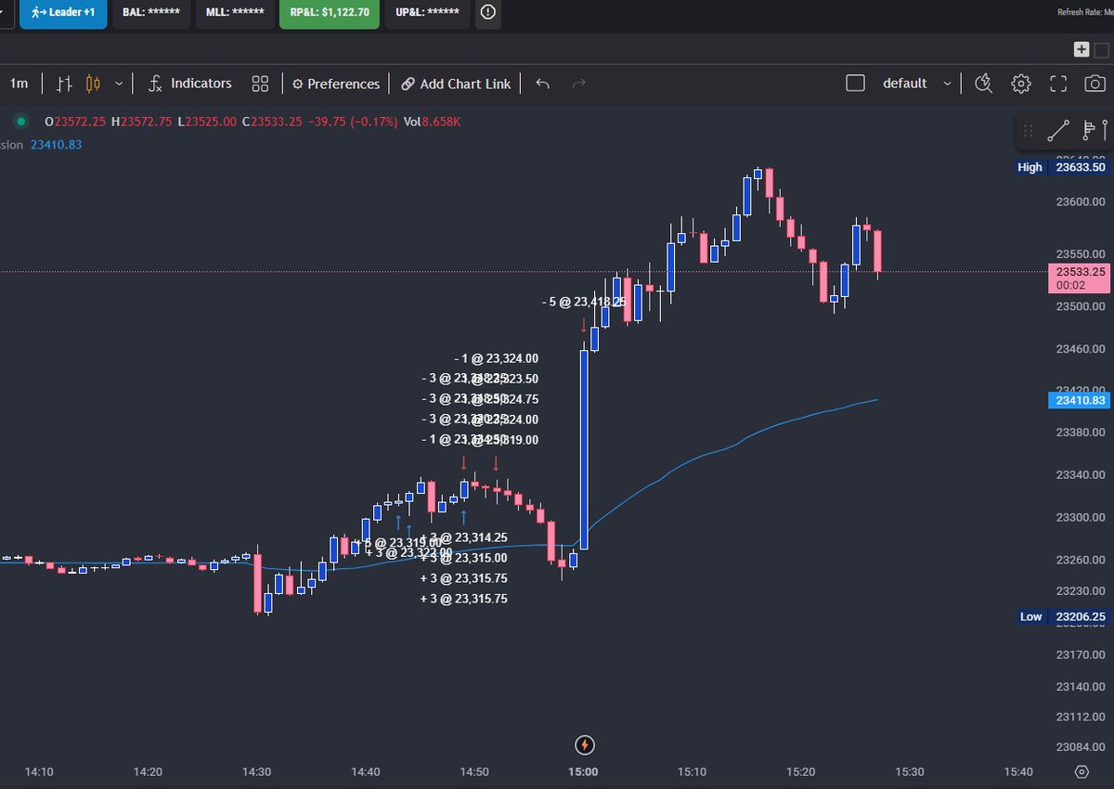Click the Leader +1 account button
Viewport: 1114px width, 789px height.
[62, 13]
